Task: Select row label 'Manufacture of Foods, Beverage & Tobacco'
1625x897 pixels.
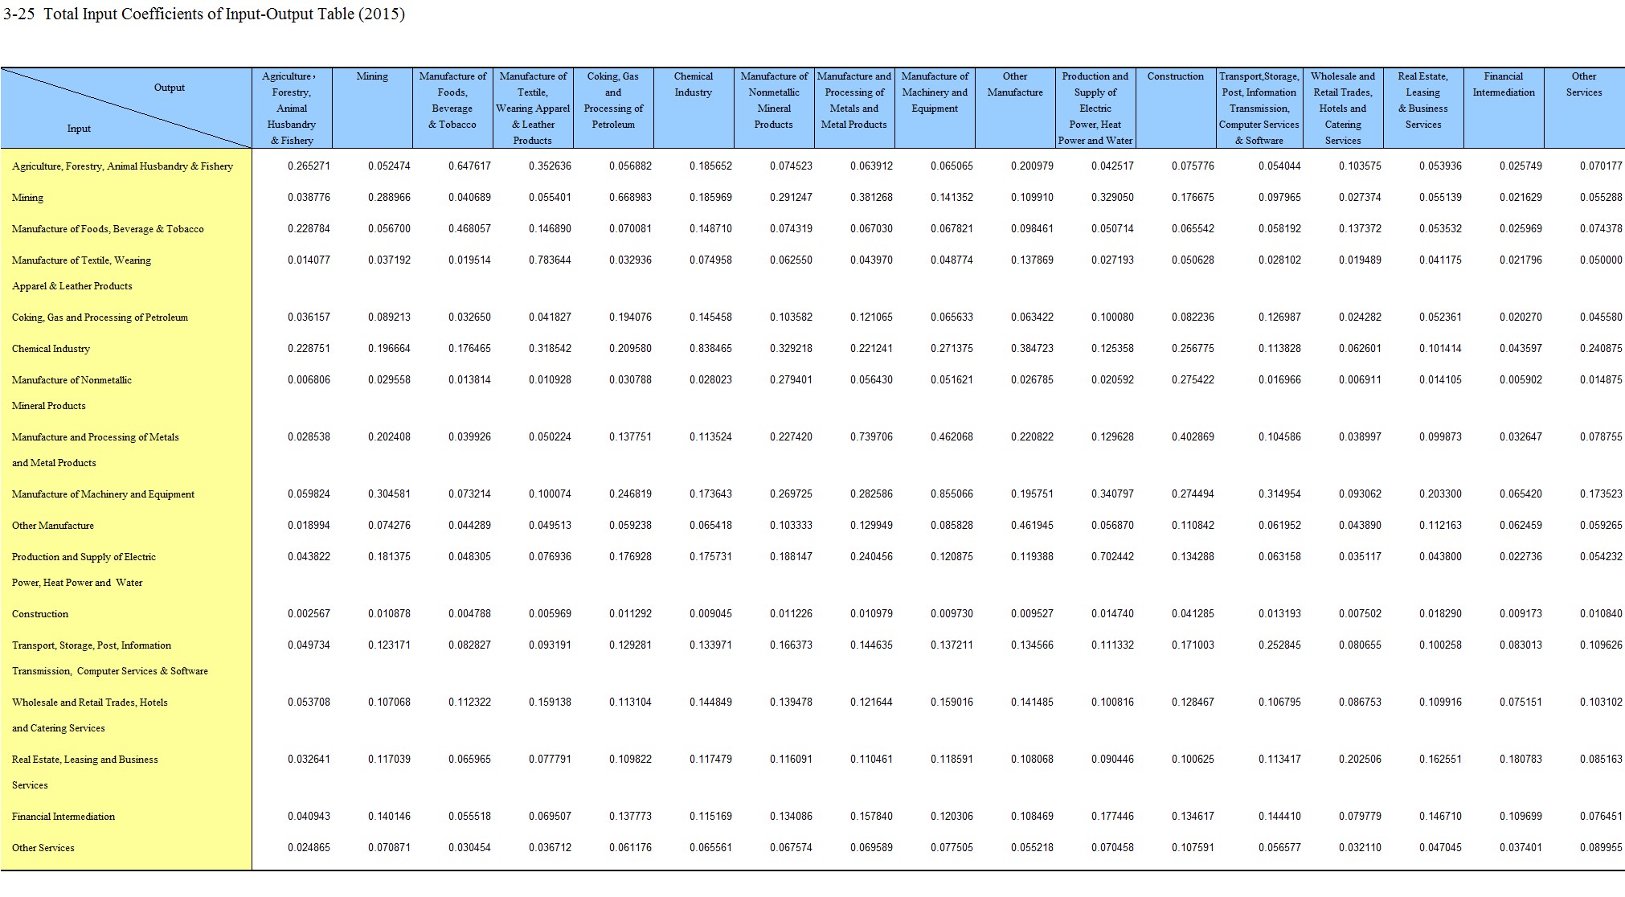Action: click(x=108, y=229)
